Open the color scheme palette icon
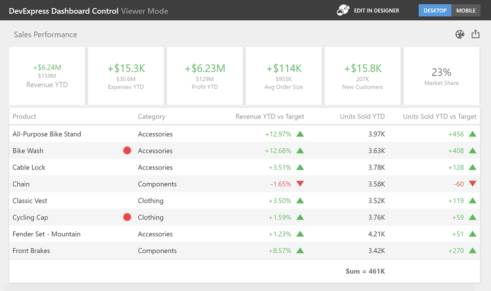The image size is (491, 291). [460, 34]
